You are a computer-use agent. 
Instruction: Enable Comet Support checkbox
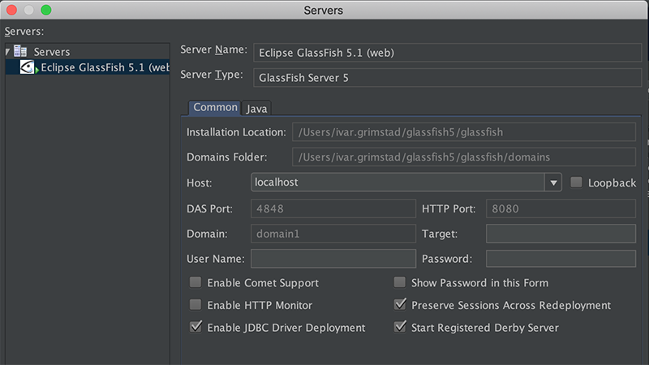coord(196,282)
